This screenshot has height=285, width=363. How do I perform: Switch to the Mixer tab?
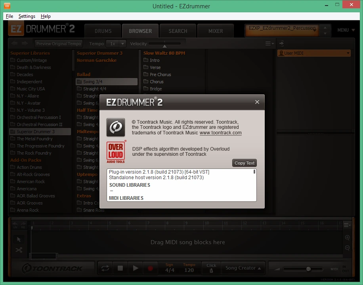coord(216,31)
